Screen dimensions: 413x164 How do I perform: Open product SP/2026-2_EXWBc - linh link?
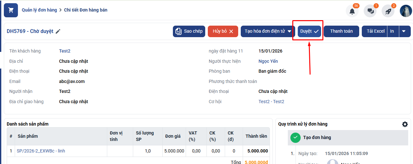(41, 151)
